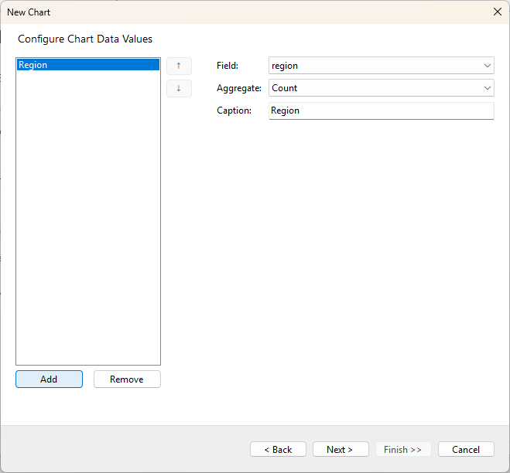Click the Field box showing region
This screenshot has height=473, width=510.
point(373,66)
